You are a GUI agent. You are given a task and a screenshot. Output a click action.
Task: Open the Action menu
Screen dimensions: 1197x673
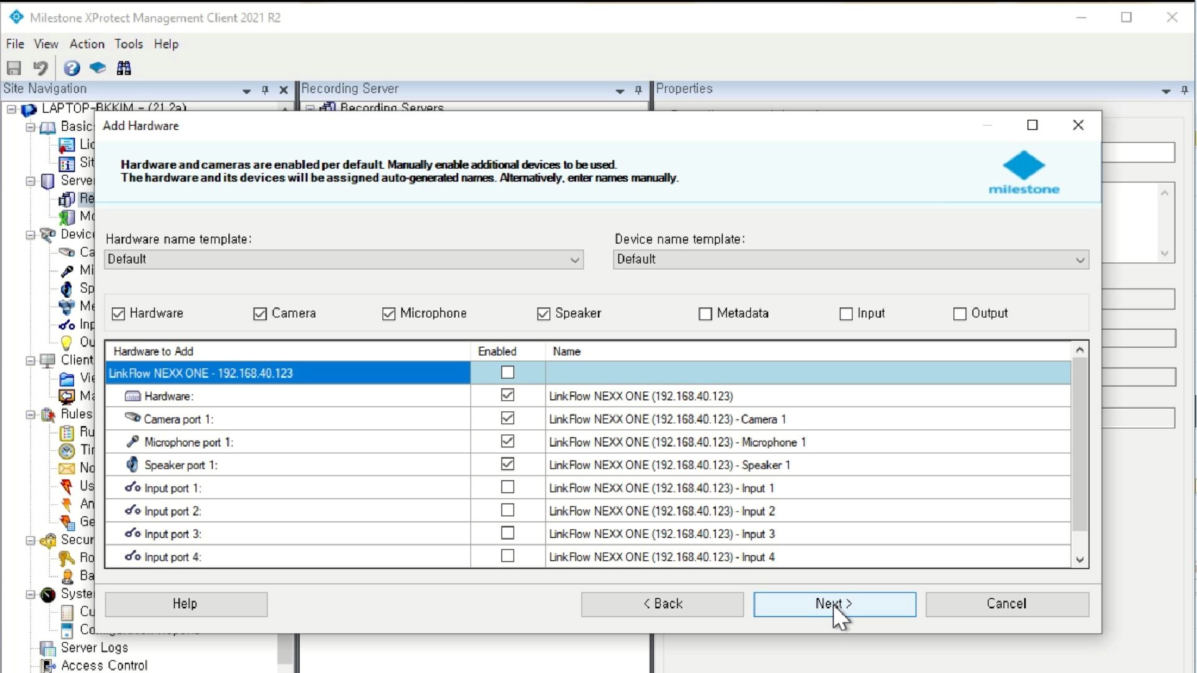pyautogui.click(x=87, y=44)
